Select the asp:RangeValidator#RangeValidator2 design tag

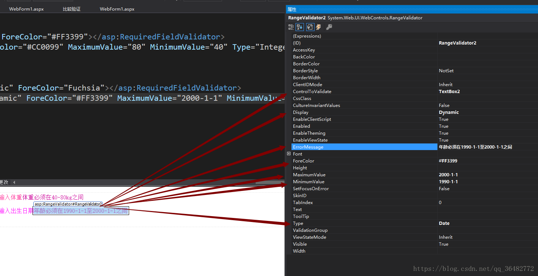[x=68, y=204]
